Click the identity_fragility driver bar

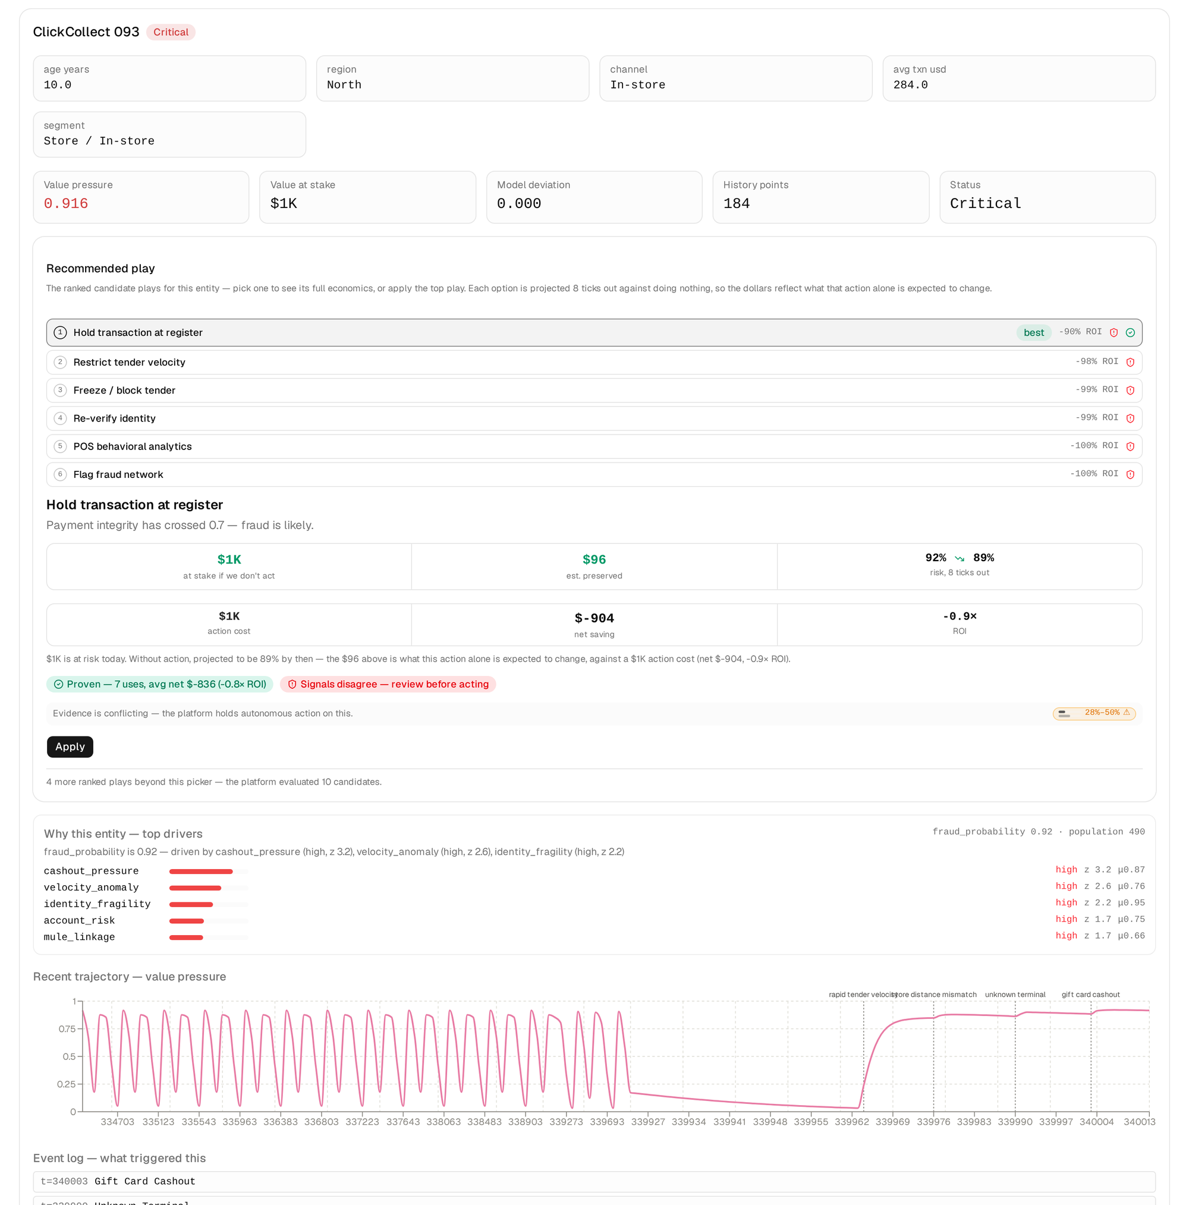click(x=208, y=904)
